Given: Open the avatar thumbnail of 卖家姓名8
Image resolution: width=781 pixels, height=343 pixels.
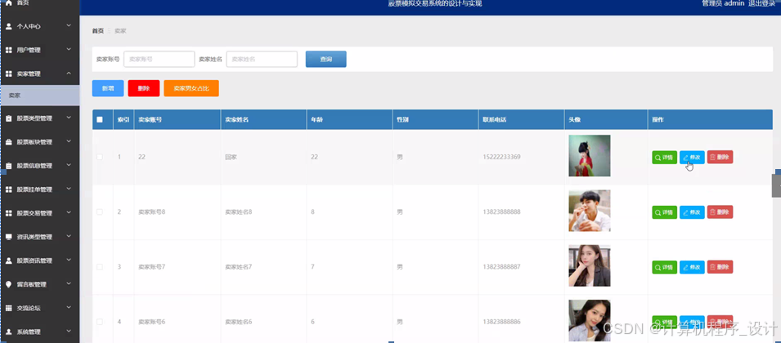Looking at the screenshot, I should click(x=590, y=211).
